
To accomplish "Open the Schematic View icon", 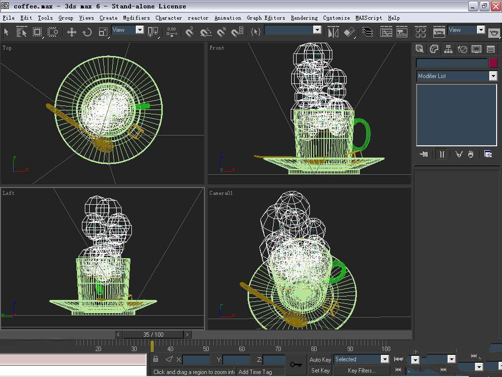I will (402, 32).
